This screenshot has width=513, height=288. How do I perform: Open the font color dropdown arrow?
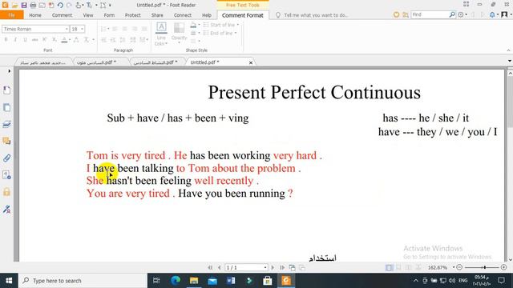(70, 40)
